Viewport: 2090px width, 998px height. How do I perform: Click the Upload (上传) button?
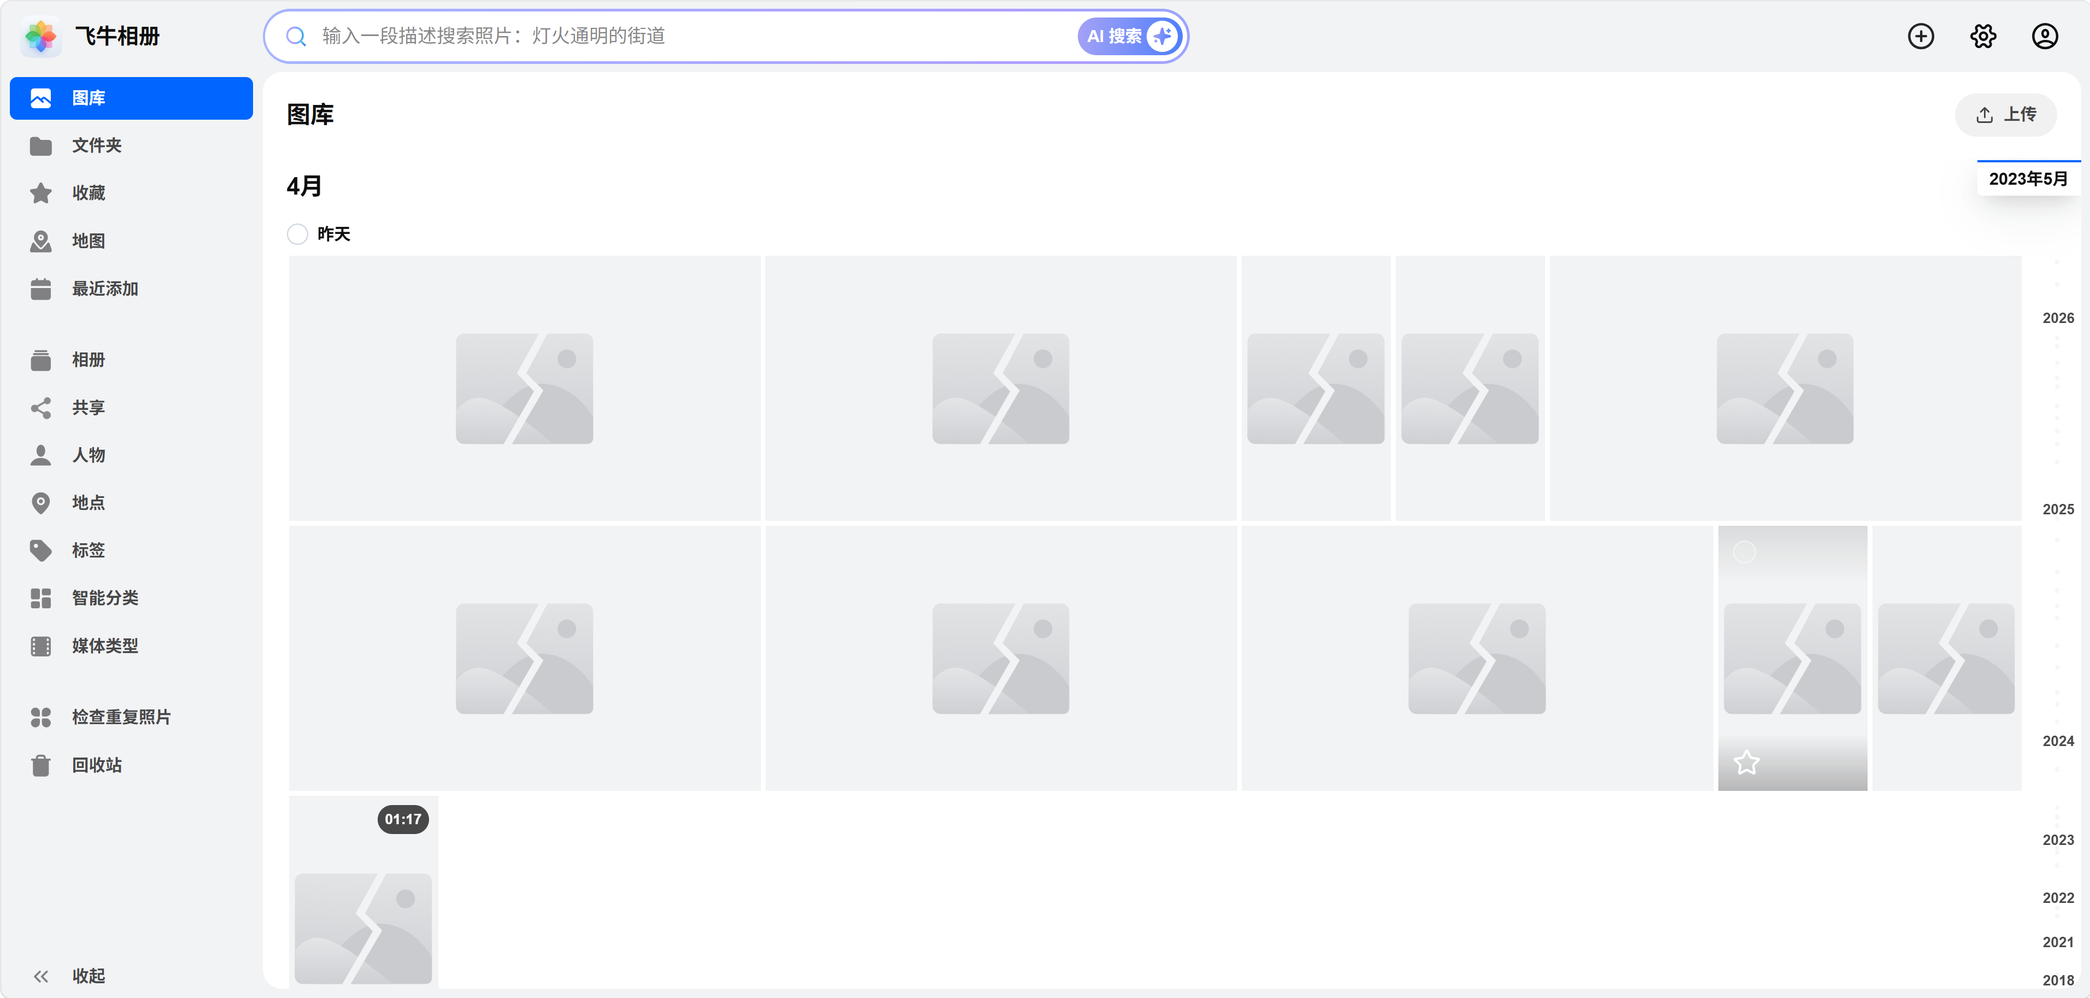tap(2006, 114)
